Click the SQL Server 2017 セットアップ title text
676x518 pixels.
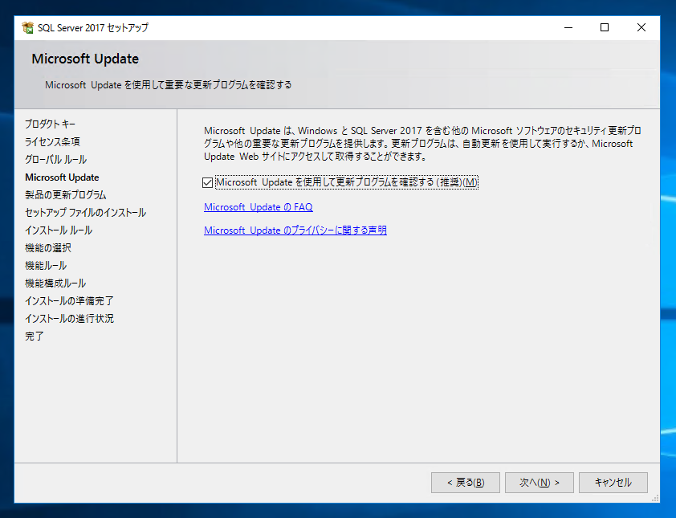coord(93,27)
